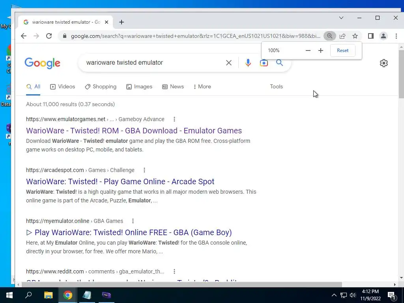Expand the More search categories
The width and height of the screenshot is (404, 303).
(202, 86)
